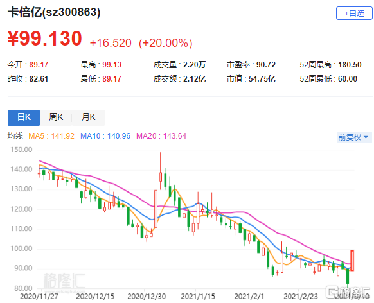This screenshot has height=303, width=374.
Task: Click the 今开 value 89.17
Action: click(x=39, y=65)
